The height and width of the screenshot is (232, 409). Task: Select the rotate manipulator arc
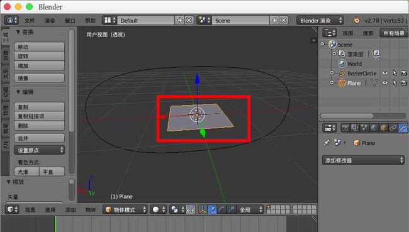click(221, 209)
